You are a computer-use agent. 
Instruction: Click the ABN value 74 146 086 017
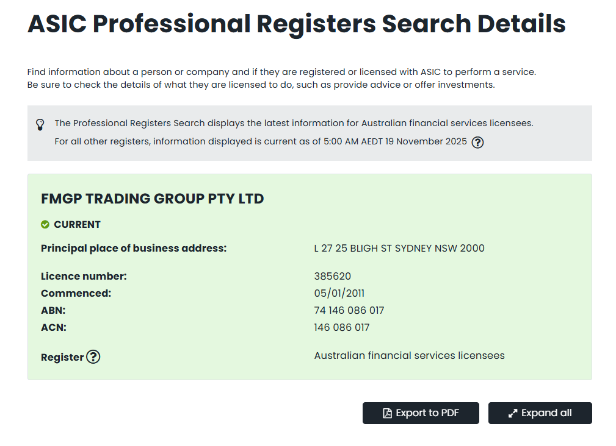tap(349, 311)
